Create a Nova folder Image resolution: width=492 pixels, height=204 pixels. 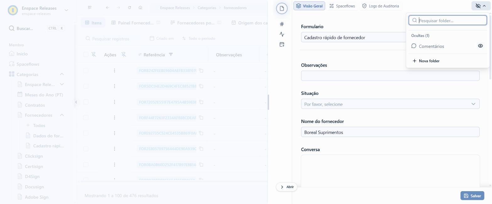426,61
